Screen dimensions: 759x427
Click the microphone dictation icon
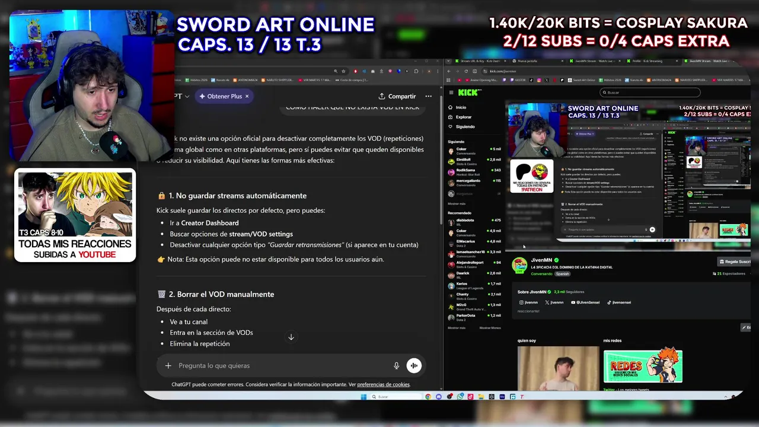tap(396, 365)
